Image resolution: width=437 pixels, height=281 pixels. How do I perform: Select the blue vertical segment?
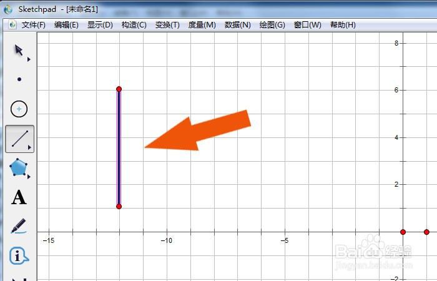coord(119,148)
